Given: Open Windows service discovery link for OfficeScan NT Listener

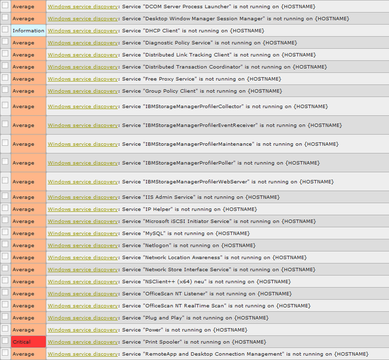Looking at the screenshot, I should (83, 293).
